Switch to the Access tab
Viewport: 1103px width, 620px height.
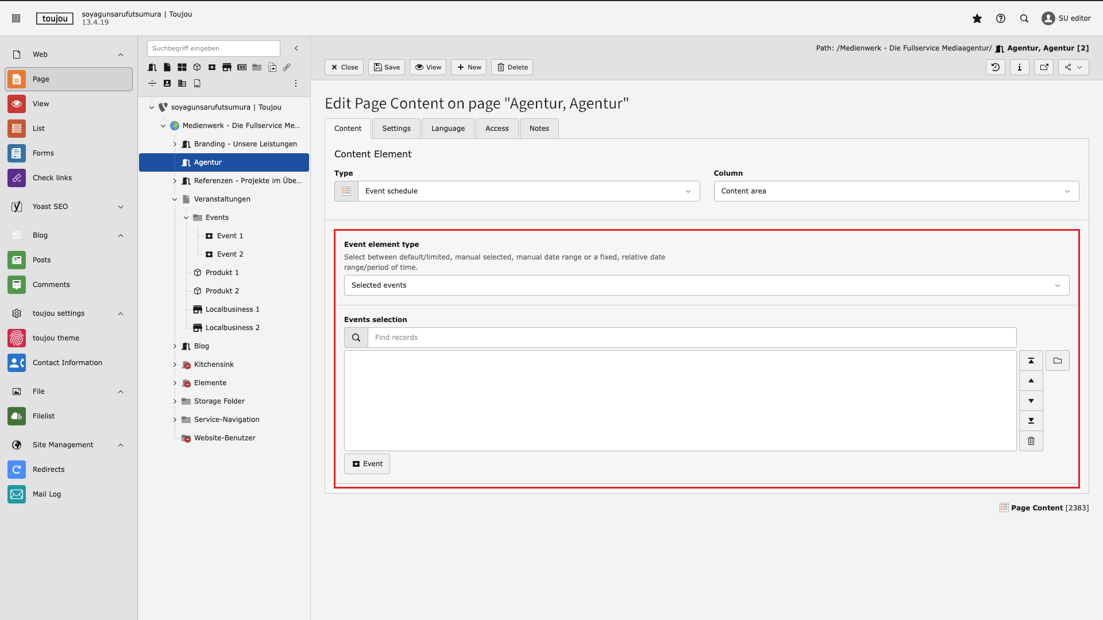(496, 129)
